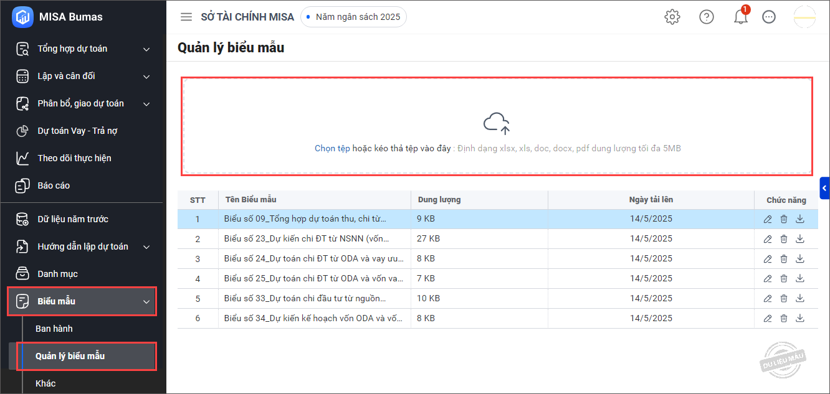Delete Biểu số 23 using trash icon
Screen dimensions: 830x394
(x=784, y=239)
